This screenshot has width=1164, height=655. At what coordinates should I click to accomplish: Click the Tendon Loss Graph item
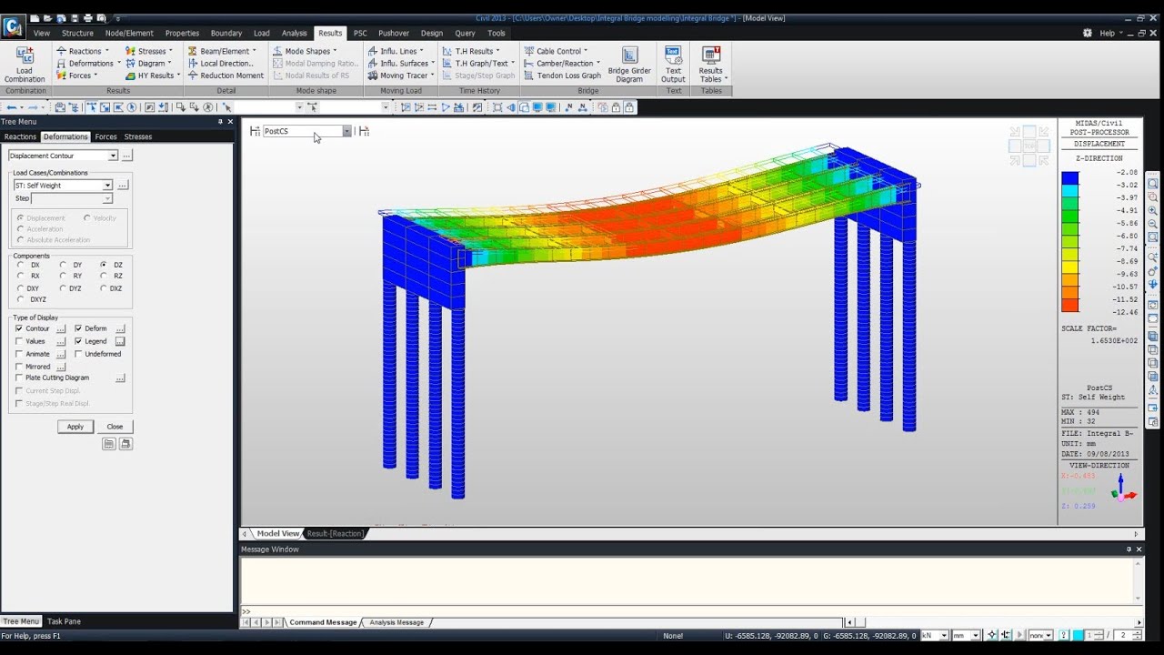point(562,76)
